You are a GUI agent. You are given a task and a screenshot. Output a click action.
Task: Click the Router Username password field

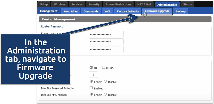[x=106, y=34]
